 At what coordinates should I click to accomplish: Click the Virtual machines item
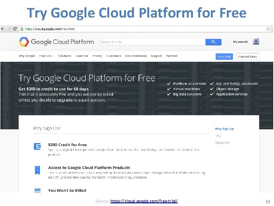click(x=186, y=89)
